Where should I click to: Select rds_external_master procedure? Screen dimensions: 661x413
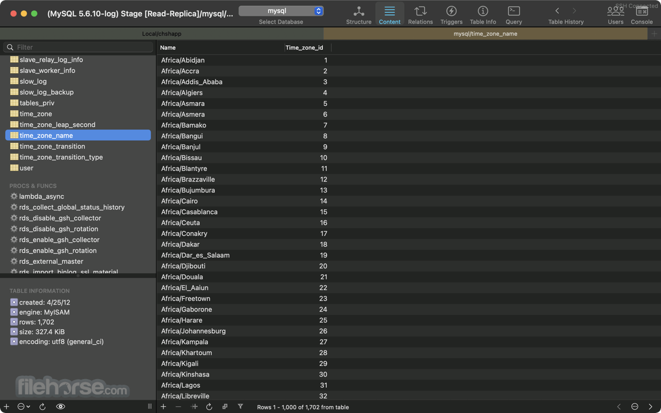click(78, 261)
